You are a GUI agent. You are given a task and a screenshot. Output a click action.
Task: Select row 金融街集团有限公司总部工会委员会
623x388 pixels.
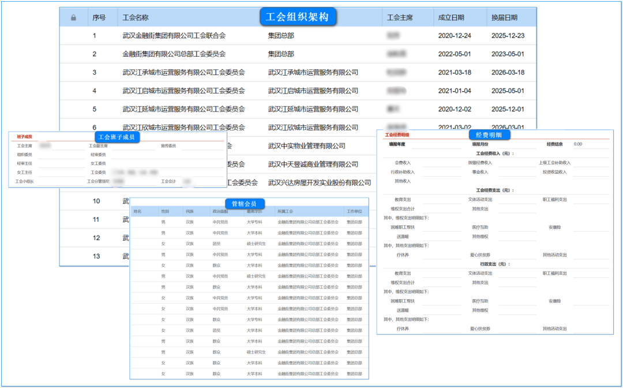(298, 54)
